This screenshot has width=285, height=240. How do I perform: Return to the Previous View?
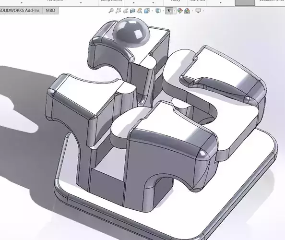point(126,11)
